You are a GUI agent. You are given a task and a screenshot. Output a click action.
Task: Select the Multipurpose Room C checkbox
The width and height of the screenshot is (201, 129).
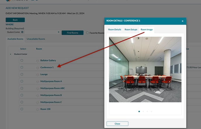22,102
